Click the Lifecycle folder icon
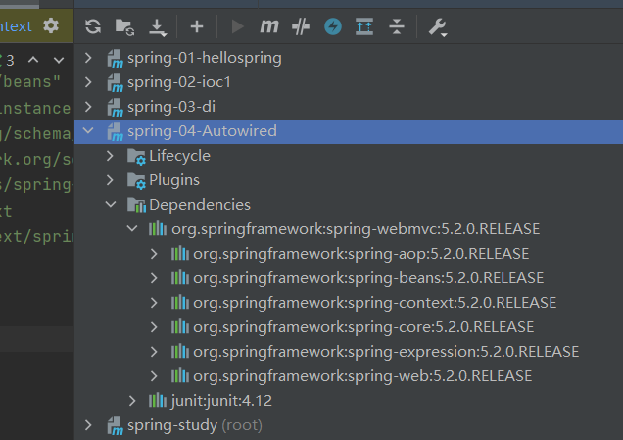The image size is (623, 440). (137, 157)
